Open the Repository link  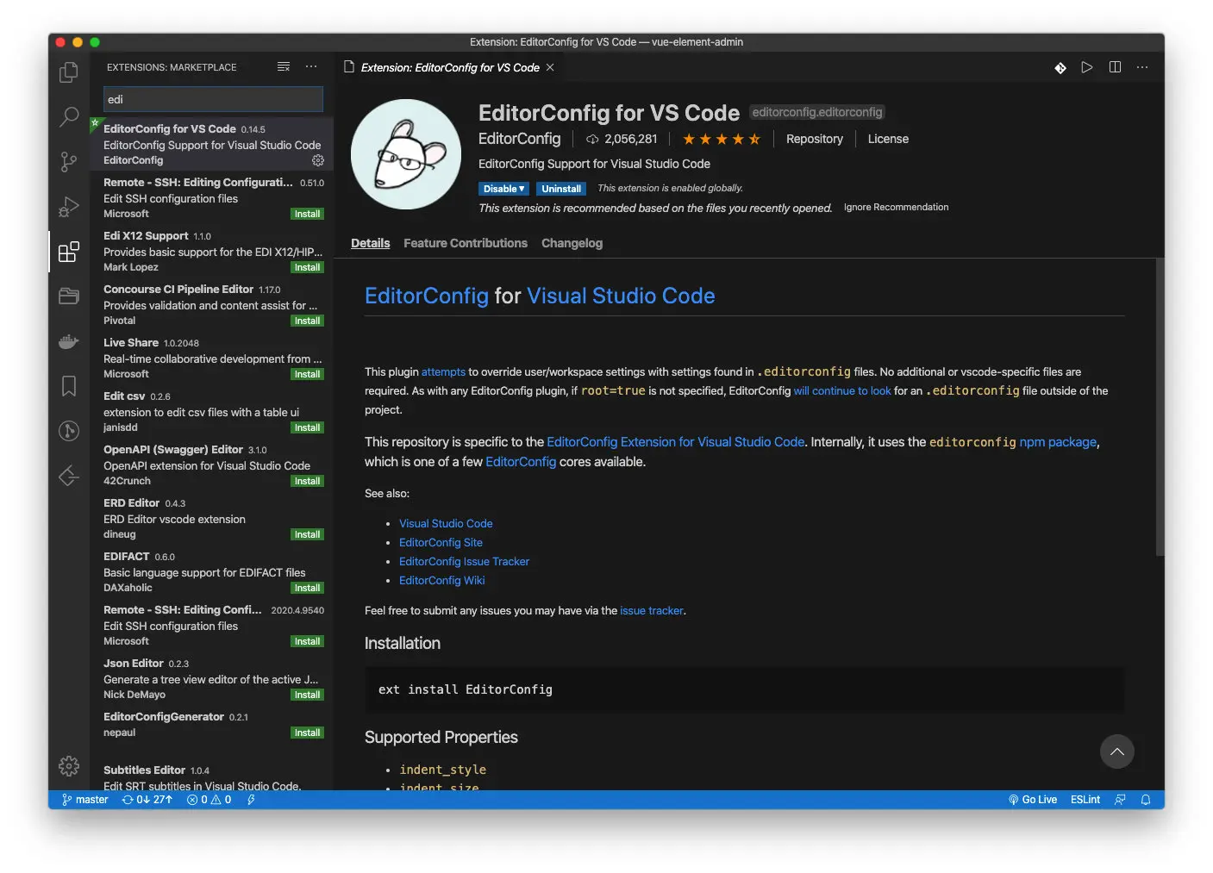pyautogui.click(x=815, y=139)
